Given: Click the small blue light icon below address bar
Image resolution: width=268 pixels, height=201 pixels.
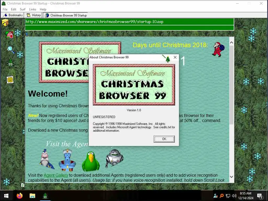Looking at the screenshot, I should coord(27,34).
